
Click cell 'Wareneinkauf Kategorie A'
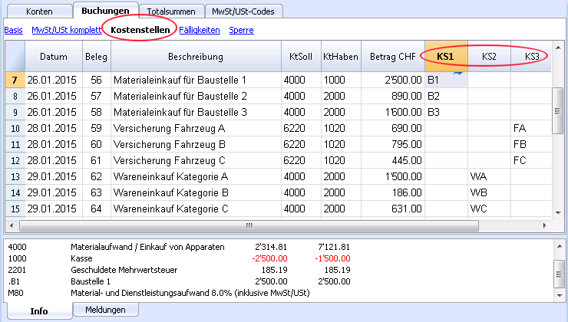(196, 176)
